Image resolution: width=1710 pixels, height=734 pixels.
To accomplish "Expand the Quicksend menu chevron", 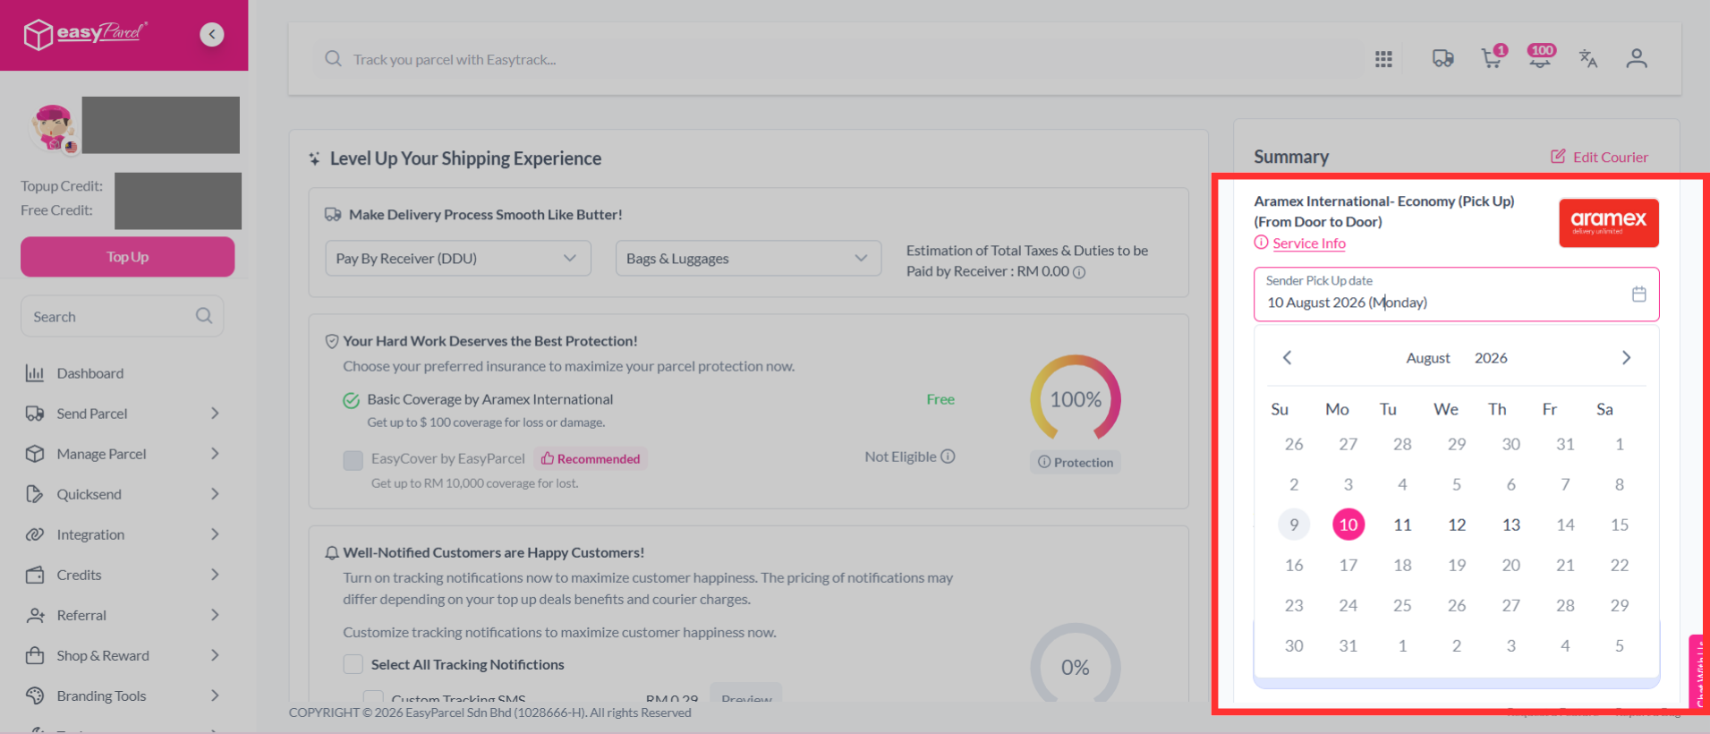I will [215, 494].
